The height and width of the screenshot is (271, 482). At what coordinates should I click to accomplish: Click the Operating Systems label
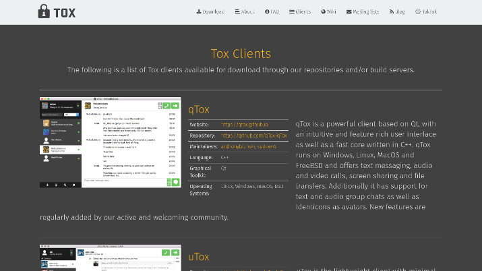tap(200, 190)
